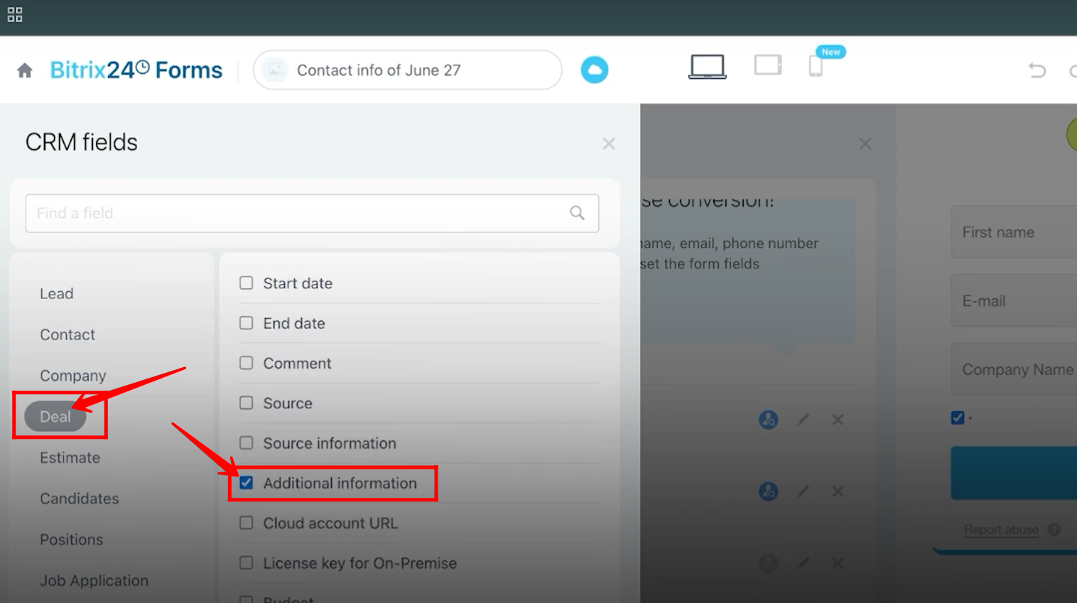Click the First name preview field
Image resolution: width=1077 pixels, height=603 pixels.
1014,232
